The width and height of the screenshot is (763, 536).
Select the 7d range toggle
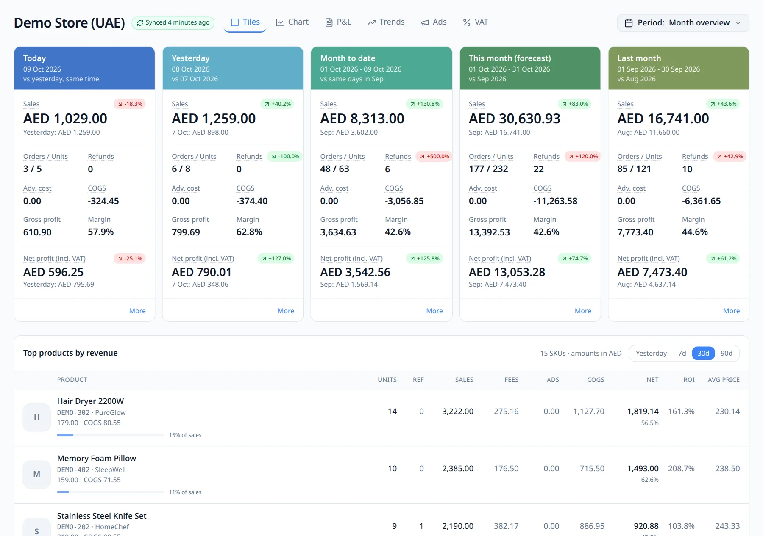tap(682, 353)
